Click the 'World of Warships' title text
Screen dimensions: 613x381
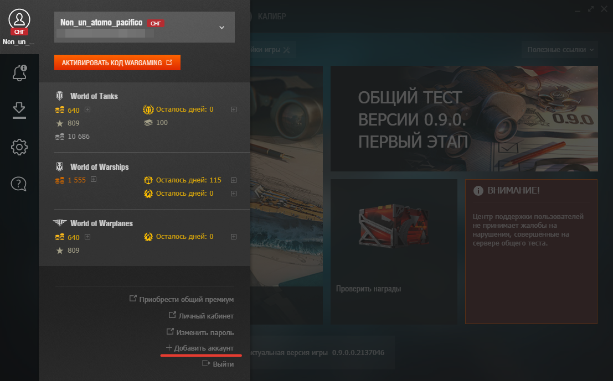click(x=99, y=167)
